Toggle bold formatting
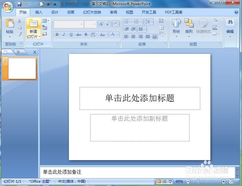 coord(57,35)
